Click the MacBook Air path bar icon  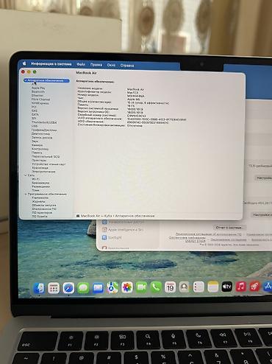click(x=78, y=216)
